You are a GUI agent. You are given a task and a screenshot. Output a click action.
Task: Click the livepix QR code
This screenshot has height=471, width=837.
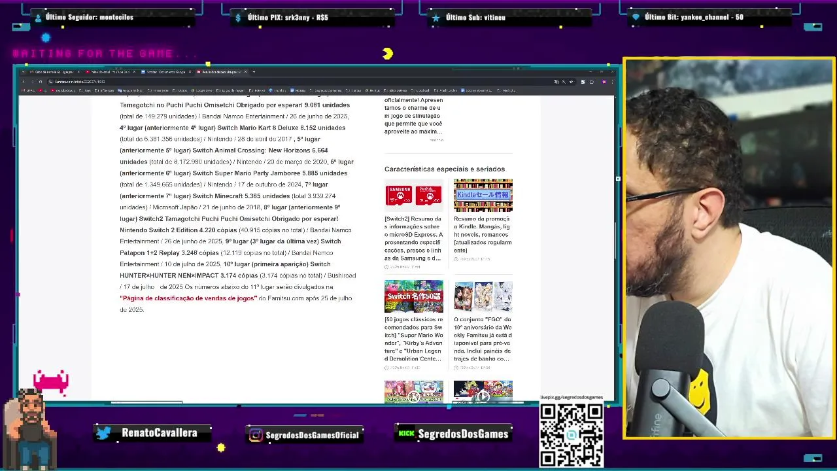572,435
